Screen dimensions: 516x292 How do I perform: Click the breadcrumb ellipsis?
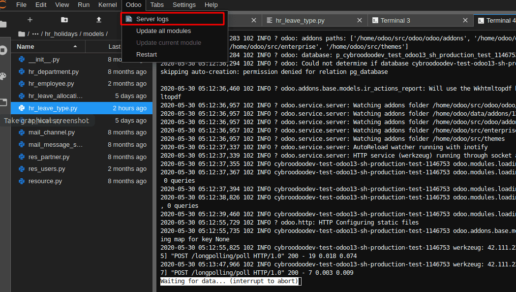(x=35, y=34)
